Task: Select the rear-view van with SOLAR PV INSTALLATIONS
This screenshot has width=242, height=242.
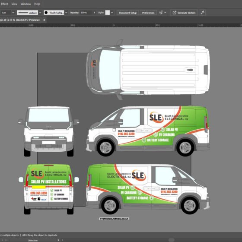Action: 48,189
